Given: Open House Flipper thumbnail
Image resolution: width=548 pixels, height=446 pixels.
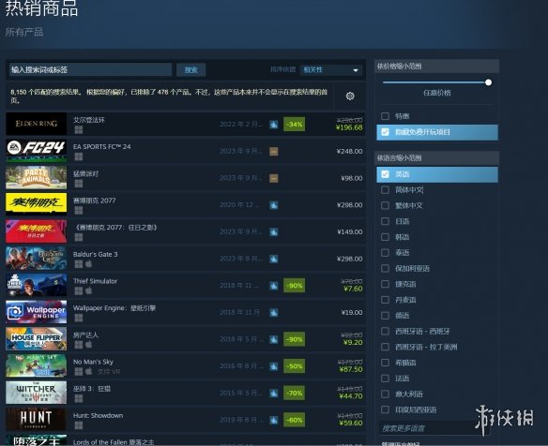Looking at the screenshot, I should coord(36,338).
